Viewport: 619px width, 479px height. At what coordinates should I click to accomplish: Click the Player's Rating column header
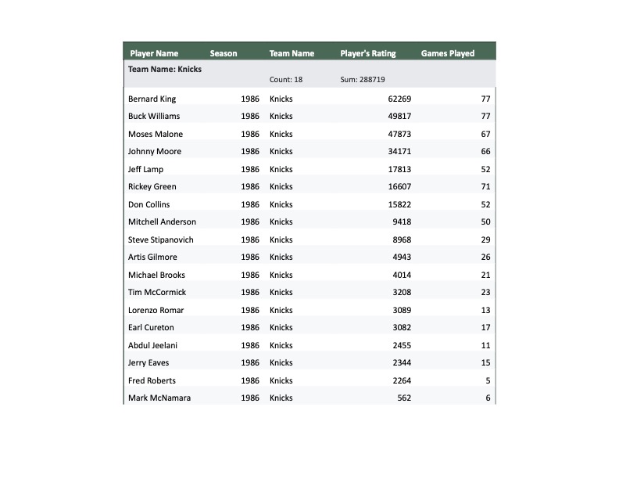pos(368,53)
